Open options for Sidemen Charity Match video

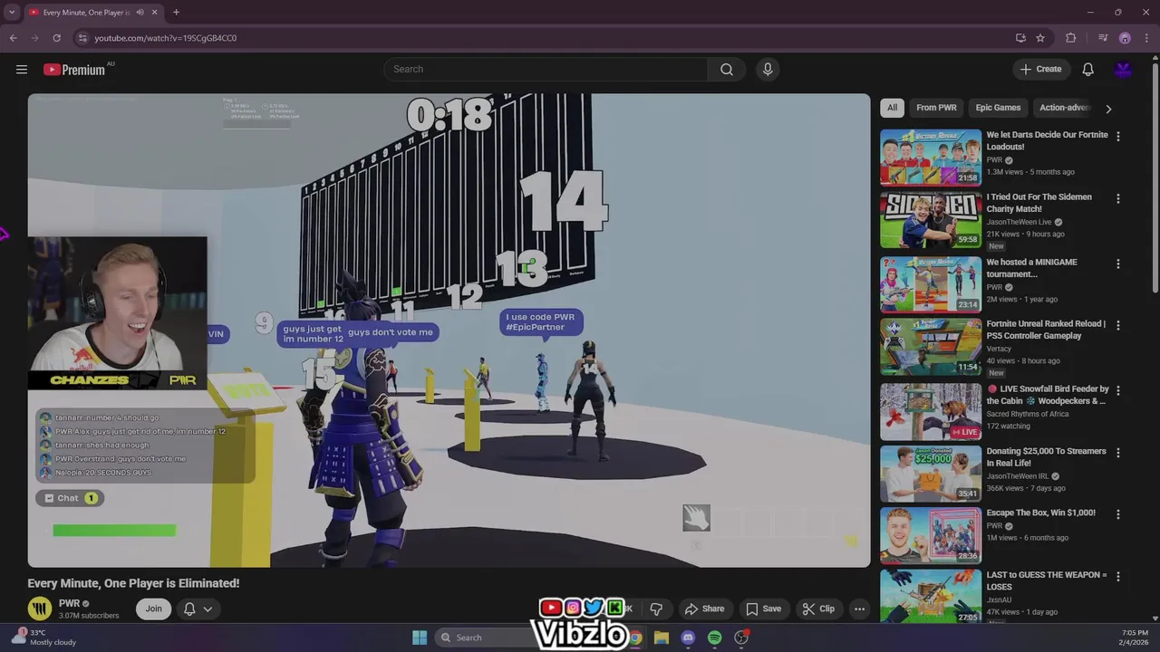[x=1118, y=199]
